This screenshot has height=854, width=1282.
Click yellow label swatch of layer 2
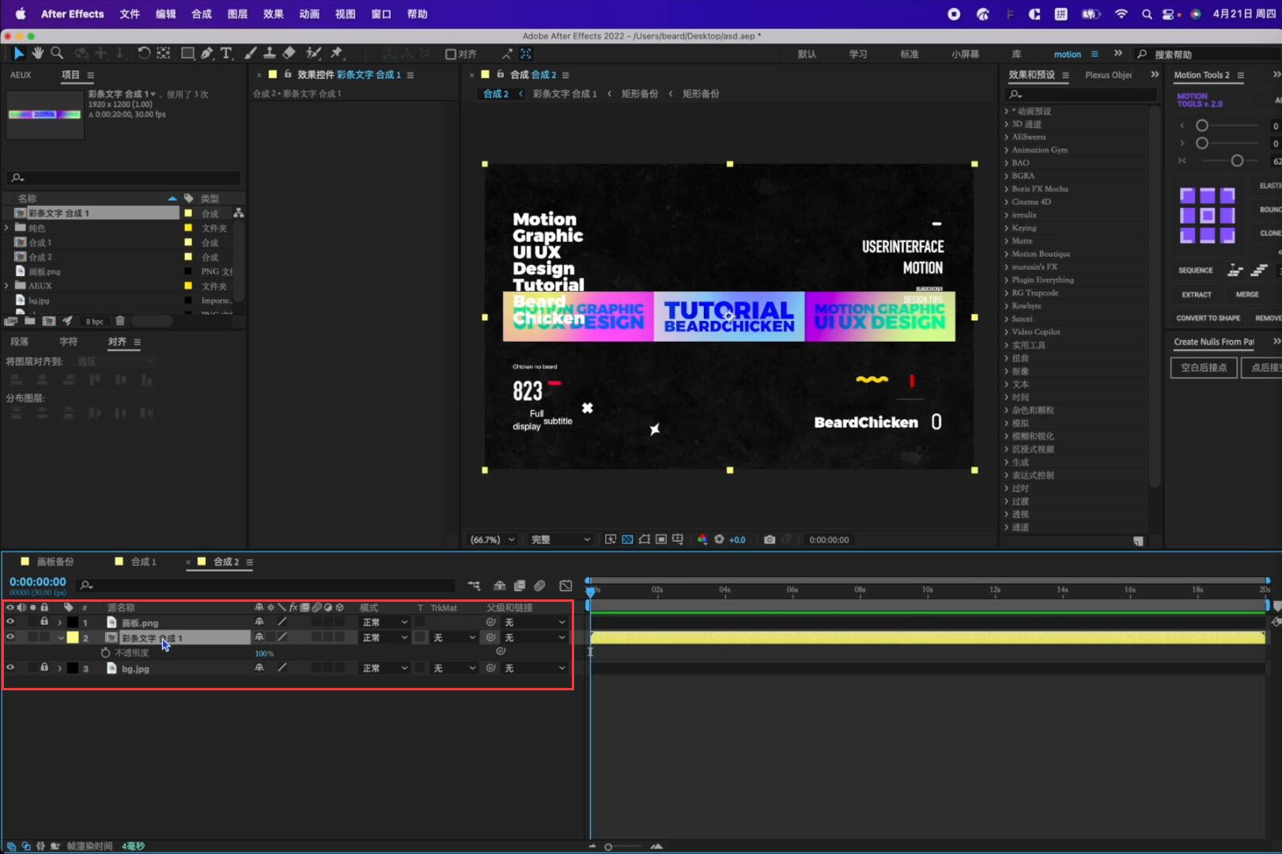(x=73, y=637)
